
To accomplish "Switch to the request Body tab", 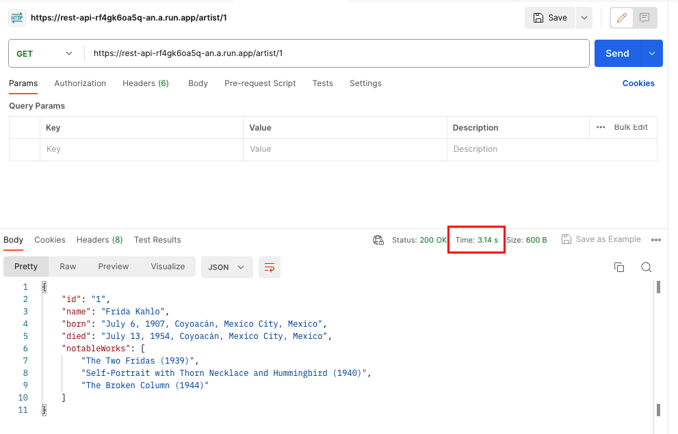I will click(198, 83).
